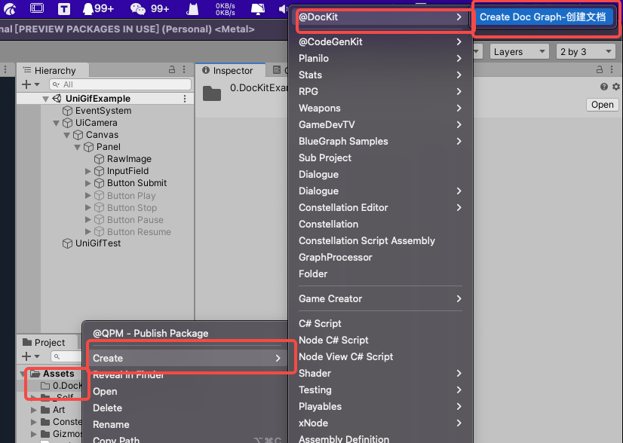Screen dimensions: 623x443
Task: Click the Hierarchy search field
Action: 121,84
